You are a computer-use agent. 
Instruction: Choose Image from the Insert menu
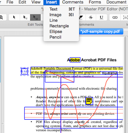61,15
